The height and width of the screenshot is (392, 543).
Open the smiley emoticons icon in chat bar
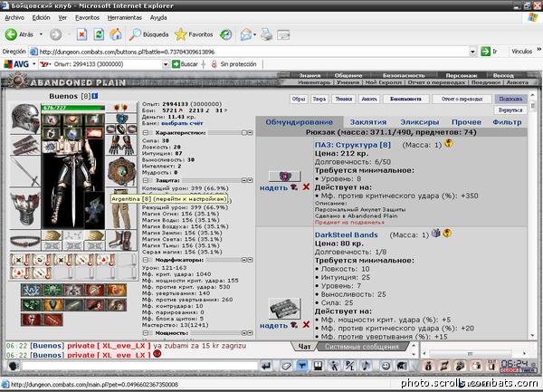[386, 366]
